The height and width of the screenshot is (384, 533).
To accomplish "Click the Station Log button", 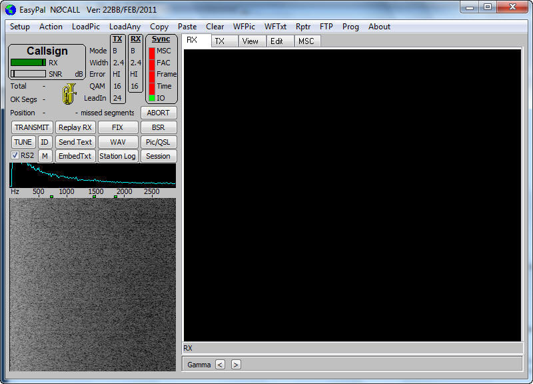I will point(118,156).
